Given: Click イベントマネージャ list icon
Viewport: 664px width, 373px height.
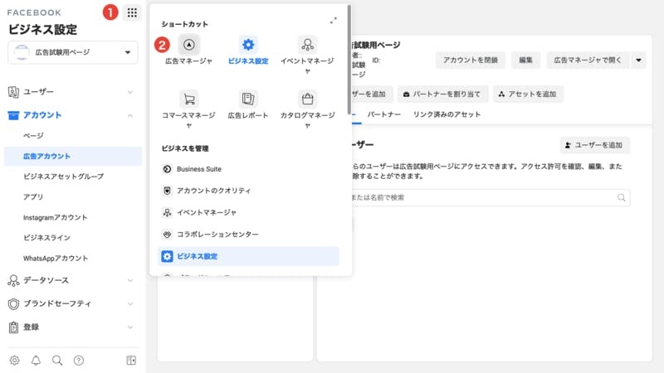Looking at the screenshot, I should click(x=168, y=212).
